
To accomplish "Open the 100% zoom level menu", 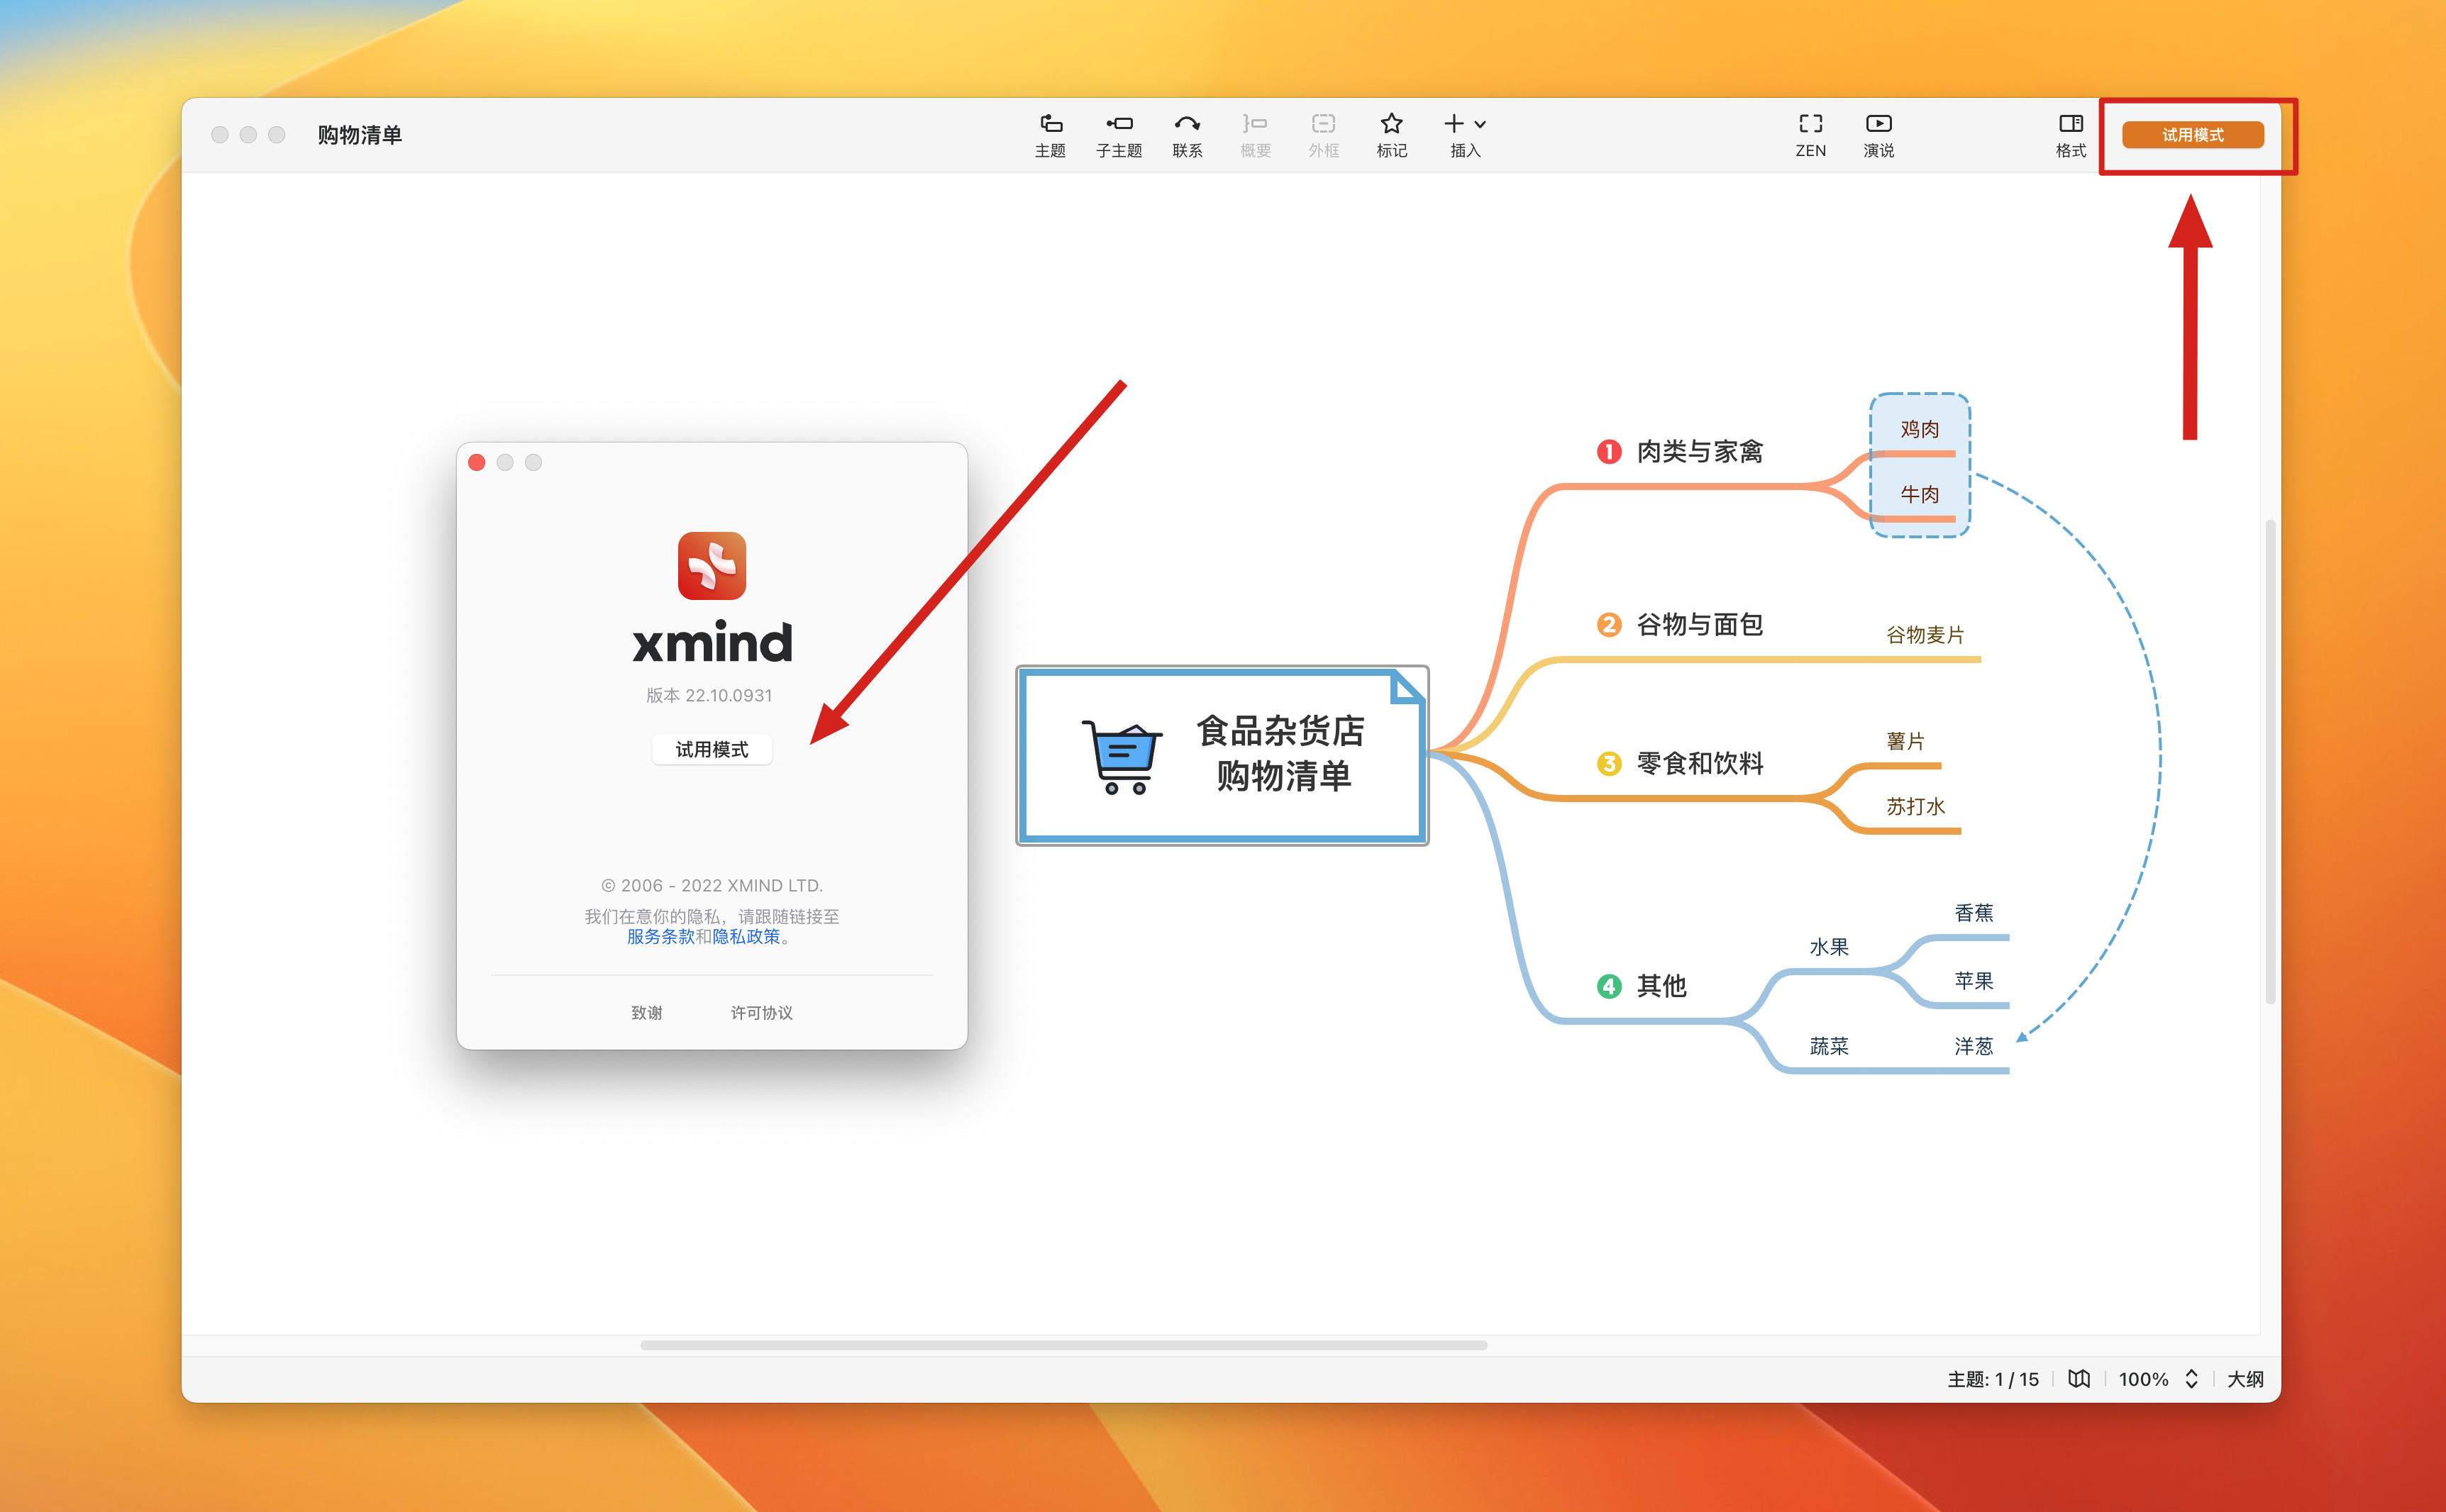I will [2143, 1379].
